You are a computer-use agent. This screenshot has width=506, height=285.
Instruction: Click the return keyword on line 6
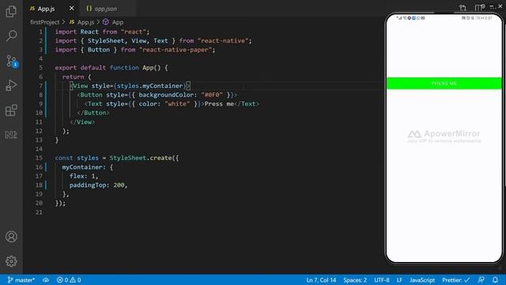pos(73,77)
